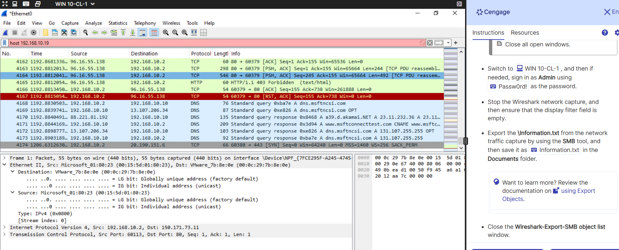This screenshot has width=619, height=250.
Task: Open the File menu
Action: [7, 23]
